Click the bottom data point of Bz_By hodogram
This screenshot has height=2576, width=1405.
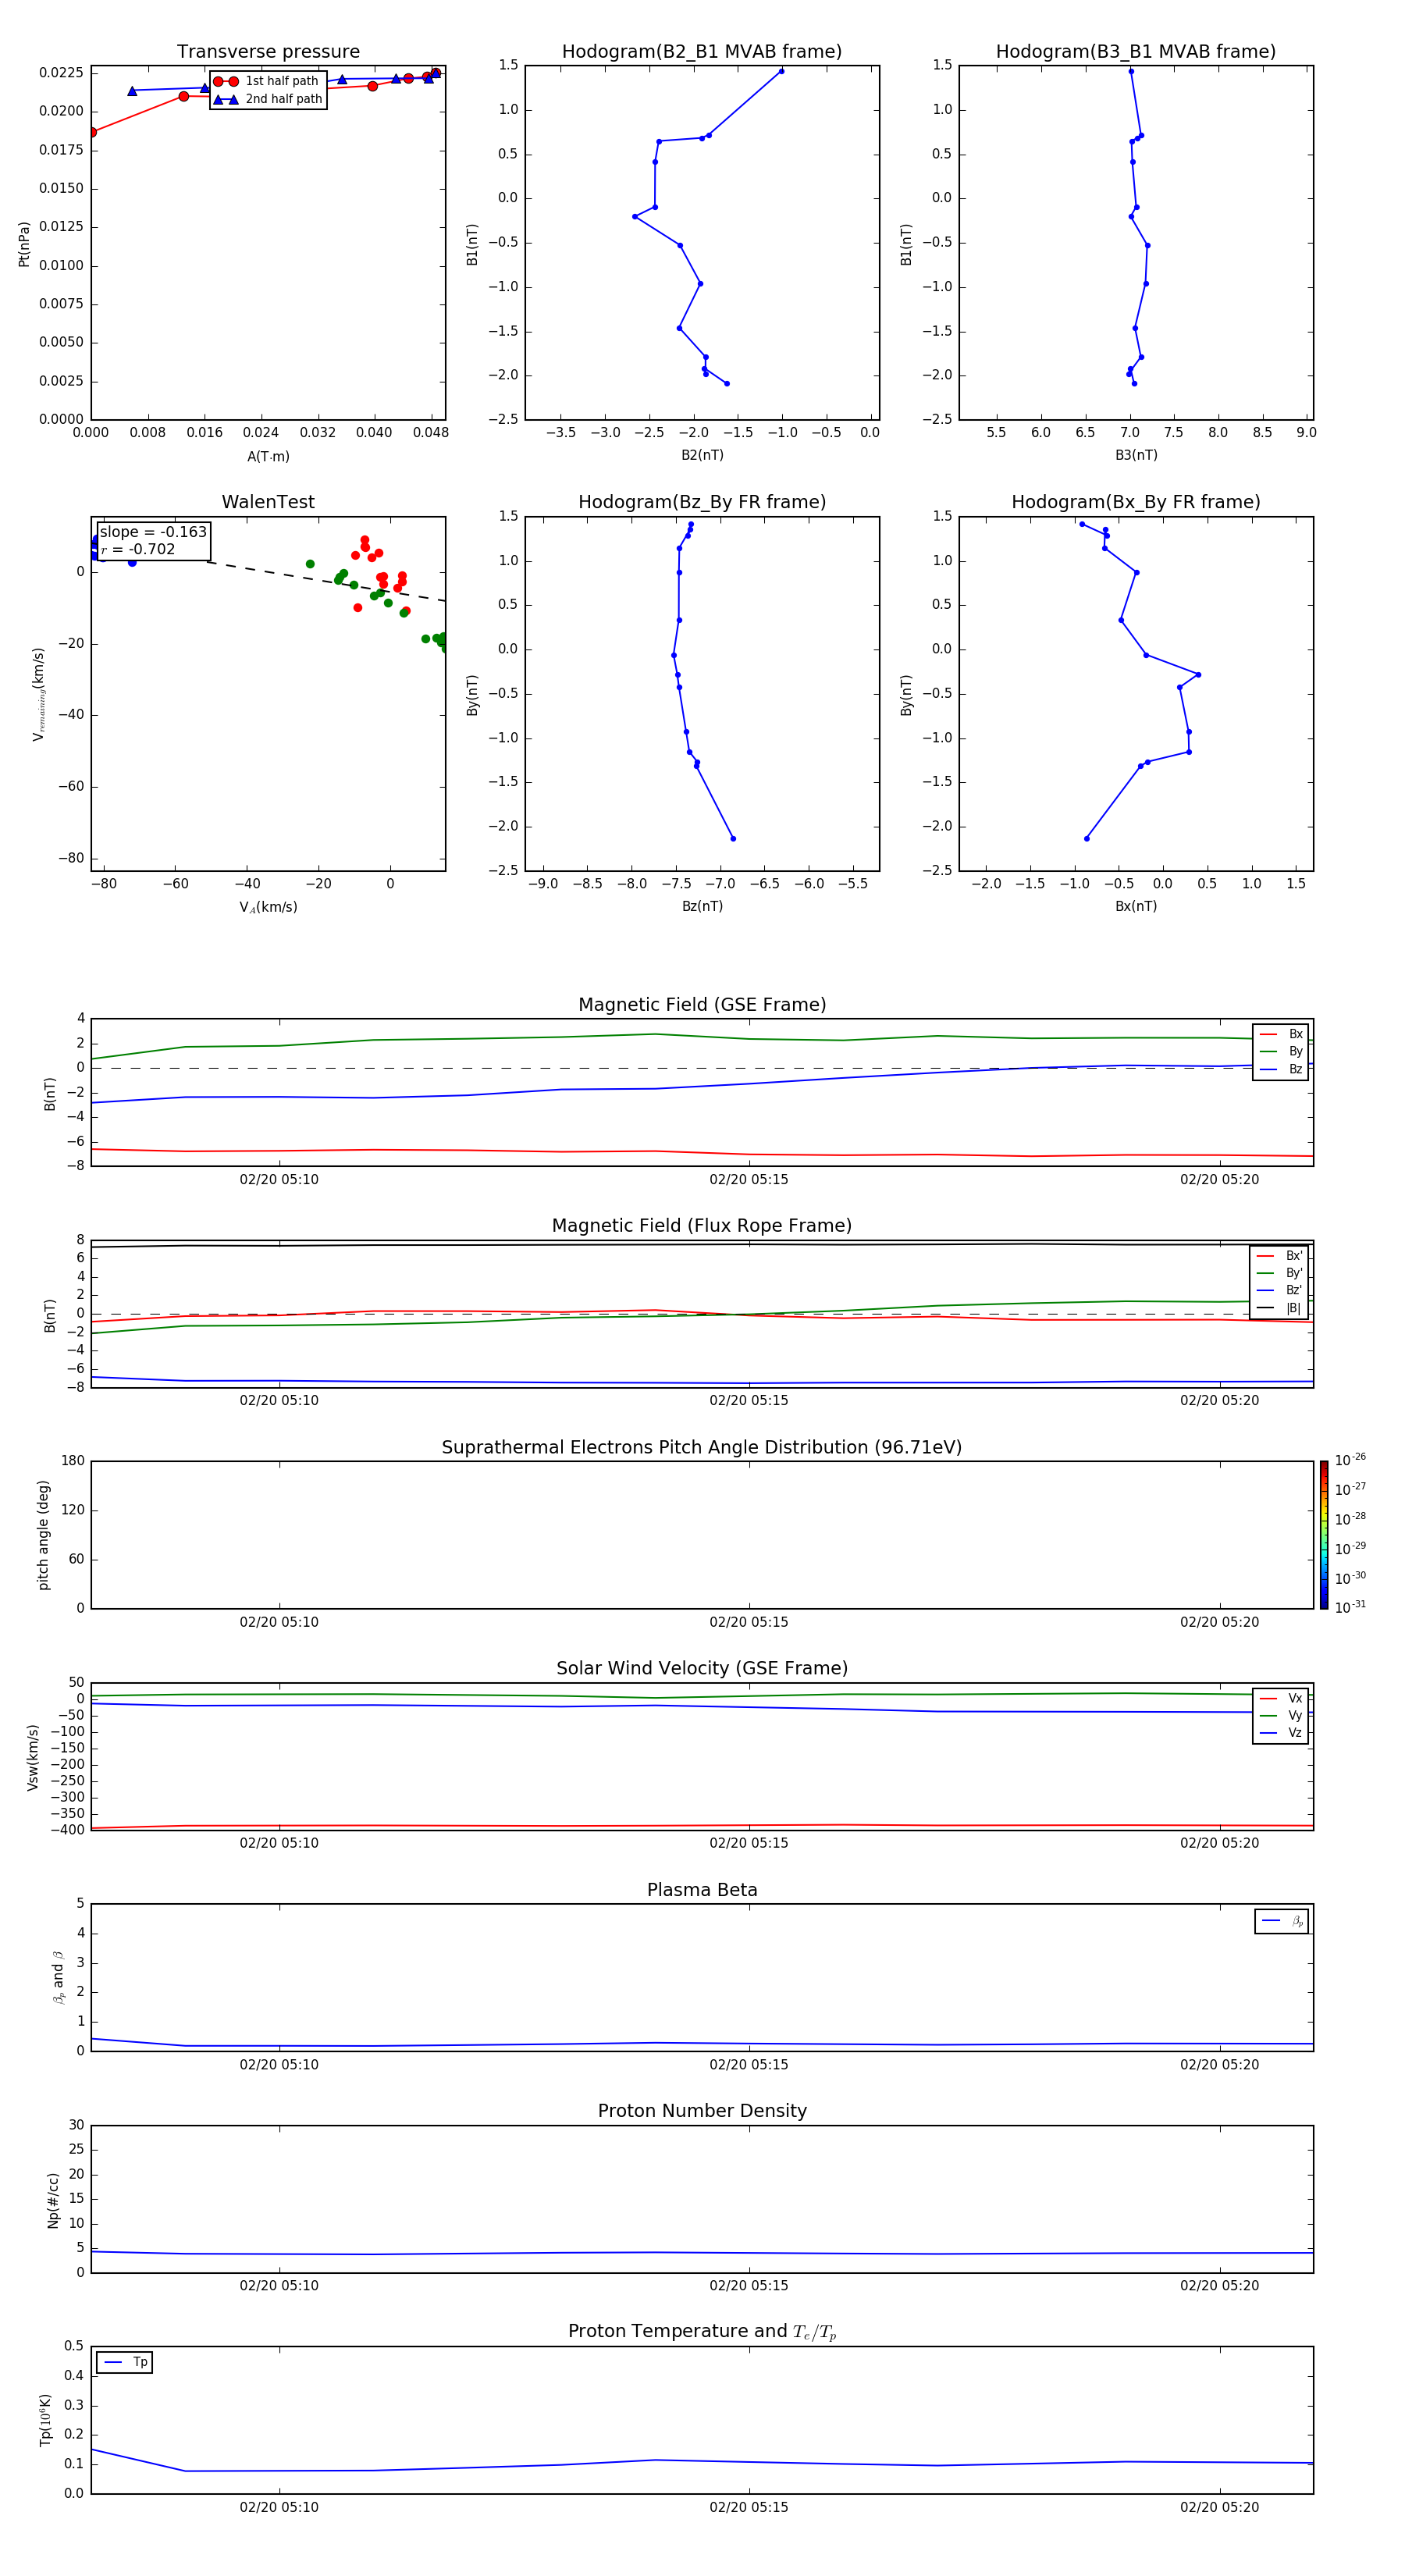(733, 838)
